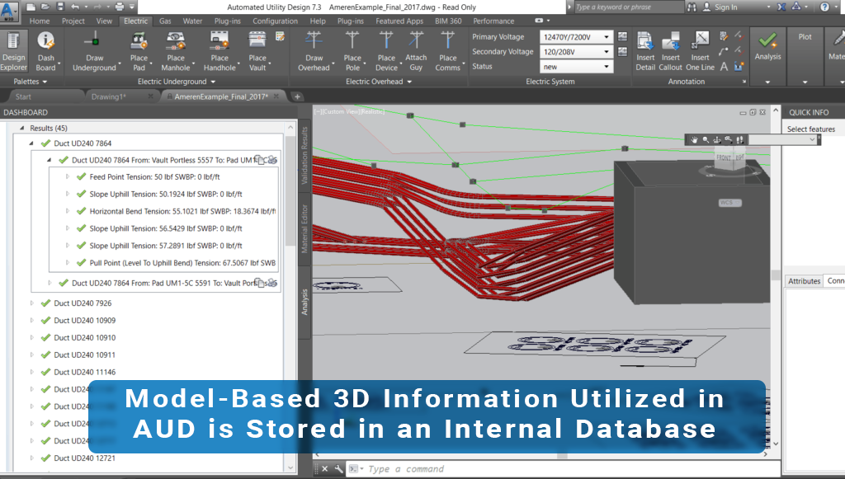The image size is (845, 479).
Task: Add a new drawing tab with plus button
Action: [297, 97]
